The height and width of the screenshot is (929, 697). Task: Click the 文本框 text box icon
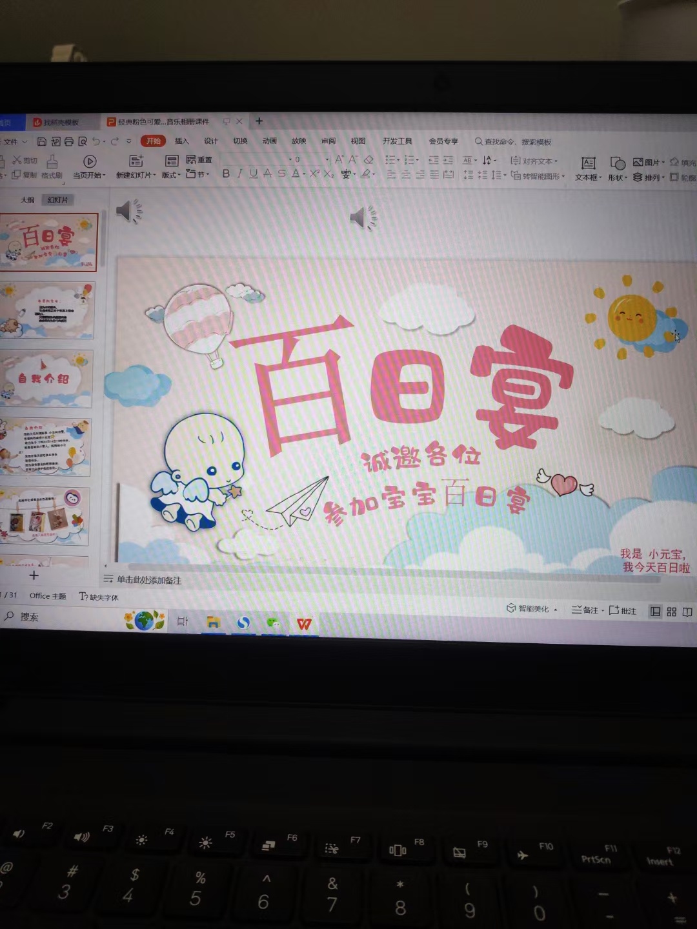588,163
